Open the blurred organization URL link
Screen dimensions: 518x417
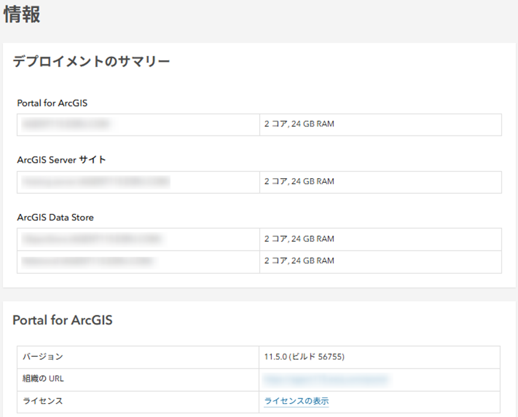(x=326, y=380)
